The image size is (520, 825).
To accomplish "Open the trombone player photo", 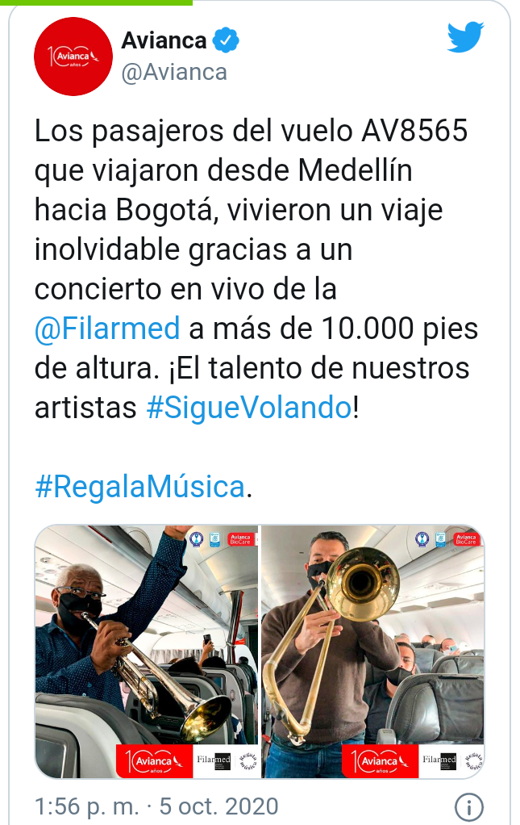I will [372, 651].
